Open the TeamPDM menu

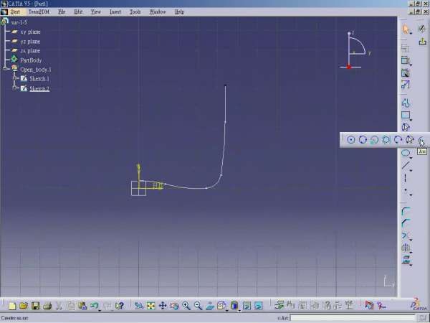pos(39,11)
